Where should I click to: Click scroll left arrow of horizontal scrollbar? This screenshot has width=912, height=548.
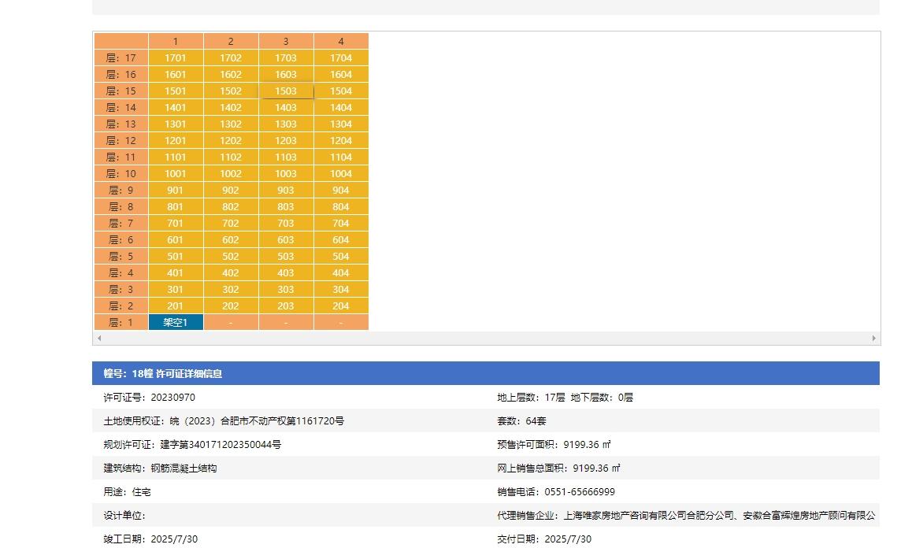tap(99, 338)
